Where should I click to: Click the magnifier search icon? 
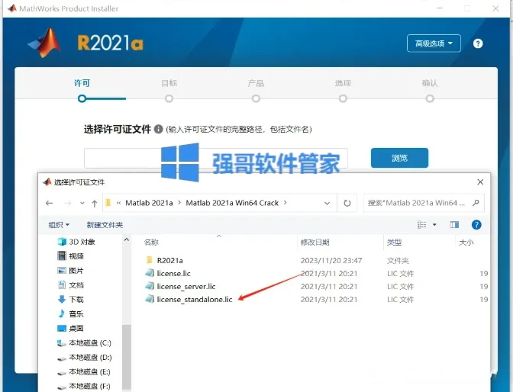pos(476,203)
